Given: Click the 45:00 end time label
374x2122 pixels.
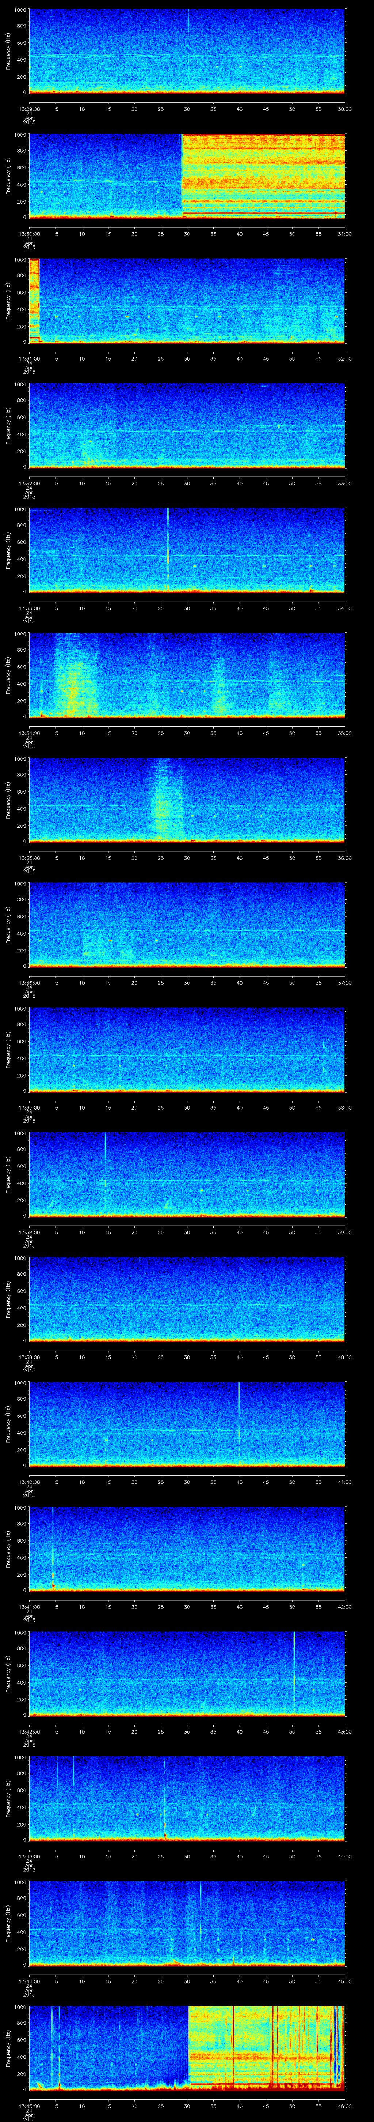Looking at the screenshot, I should click(x=345, y=1981).
